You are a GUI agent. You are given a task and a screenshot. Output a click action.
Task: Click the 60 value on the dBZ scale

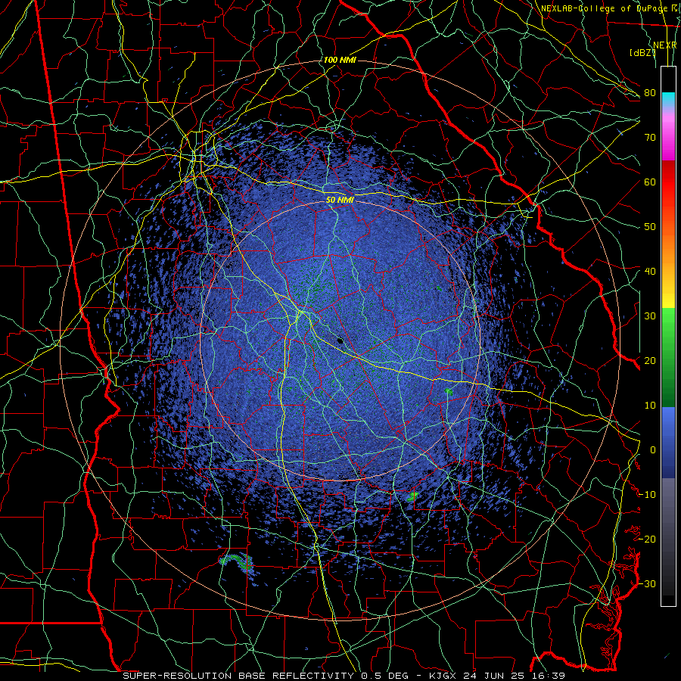(x=650, y=182)
